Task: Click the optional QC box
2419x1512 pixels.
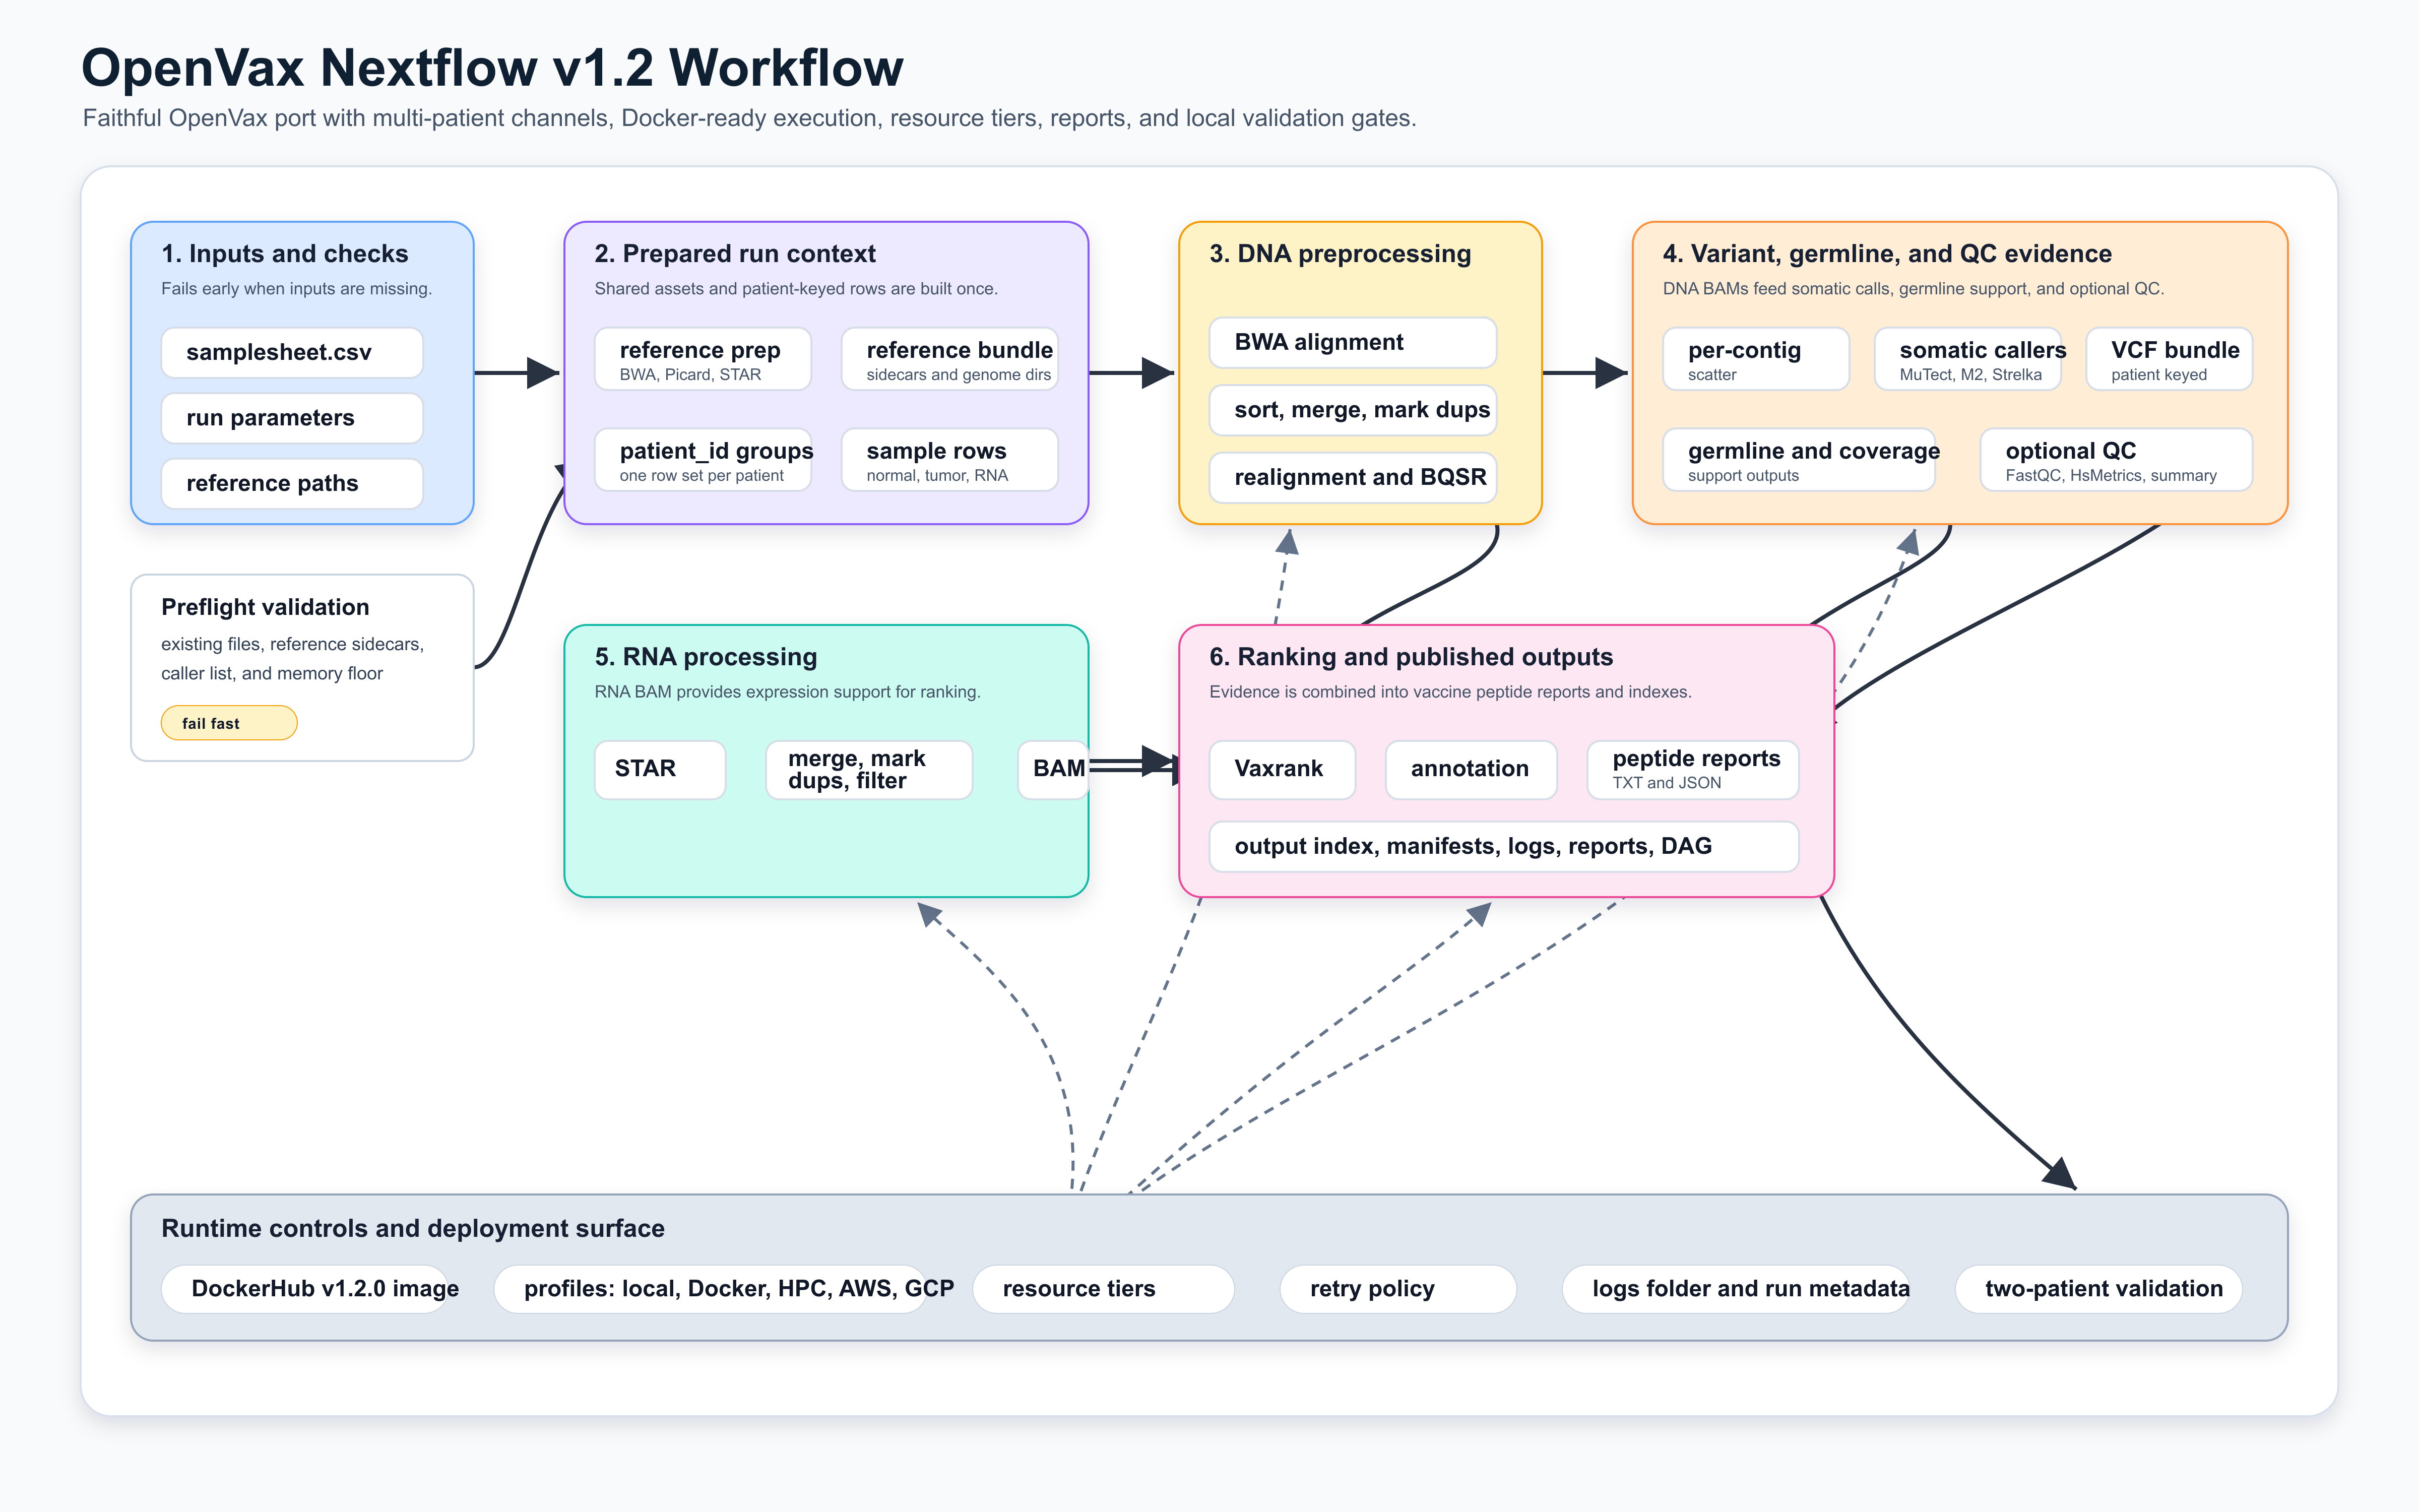Action: [2116, 460]
